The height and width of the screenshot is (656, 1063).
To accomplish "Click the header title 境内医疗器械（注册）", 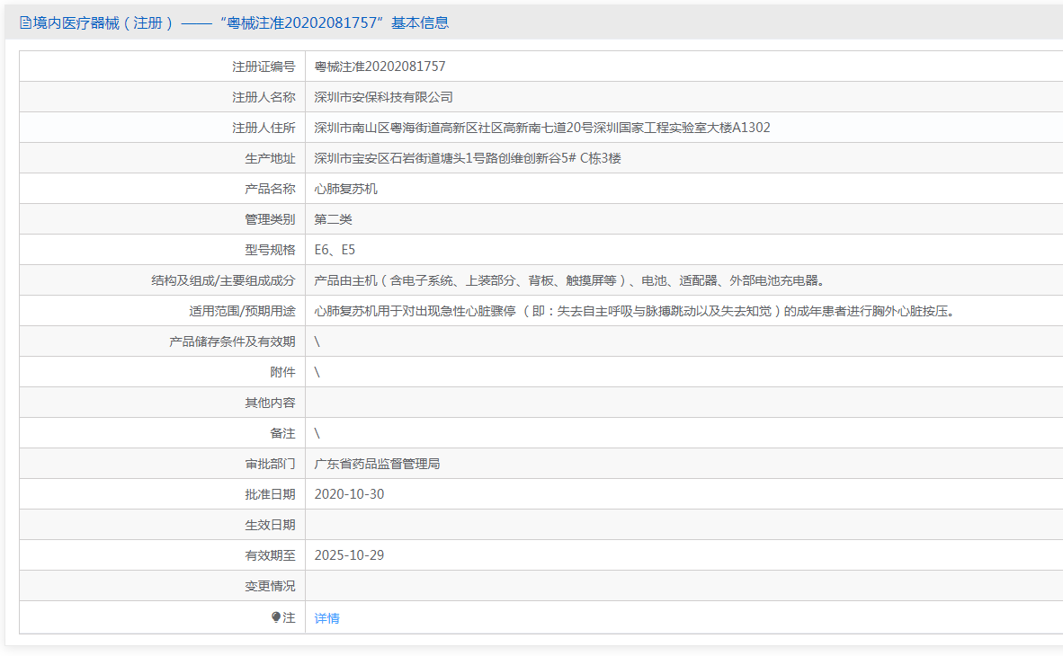I will [x=103, y=23].
